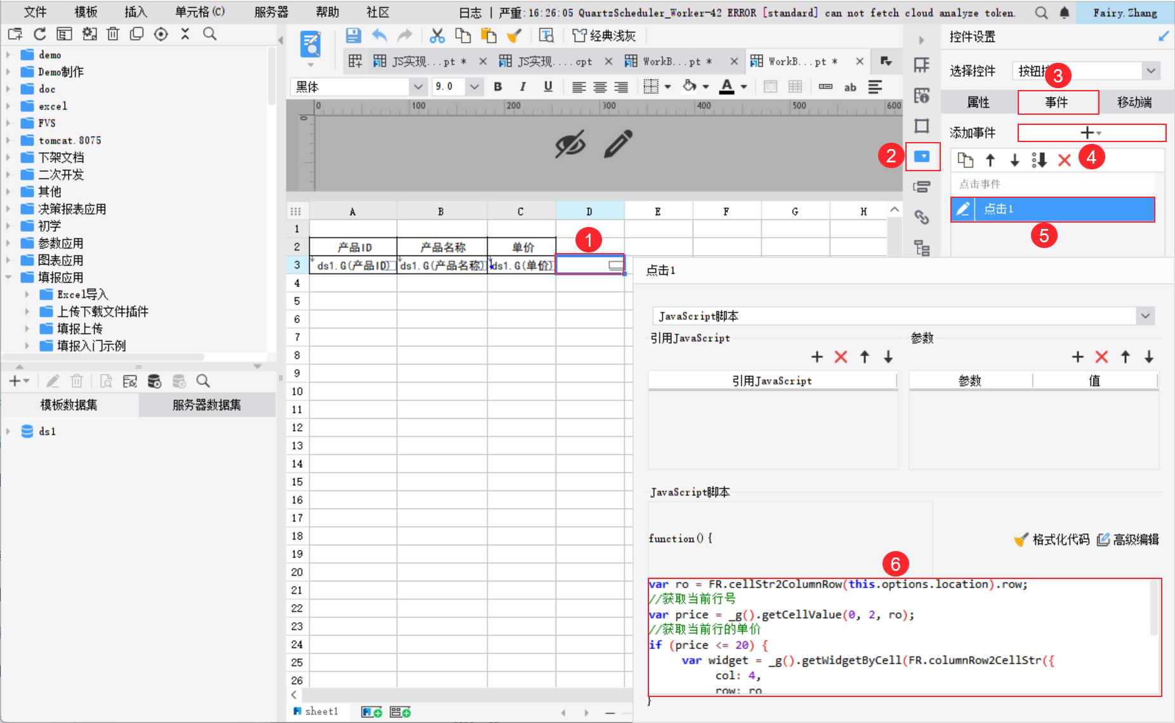This screenshot has width=1175, height=723.
Task: Delete the selected event with red X
Action: pyautogui.click(x=1064, y=160)
